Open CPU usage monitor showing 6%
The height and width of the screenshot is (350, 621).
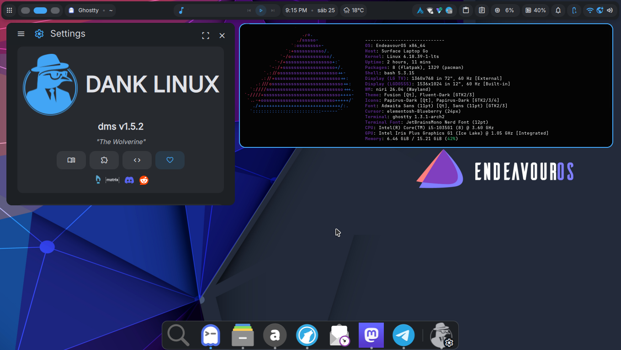point(504,10)
